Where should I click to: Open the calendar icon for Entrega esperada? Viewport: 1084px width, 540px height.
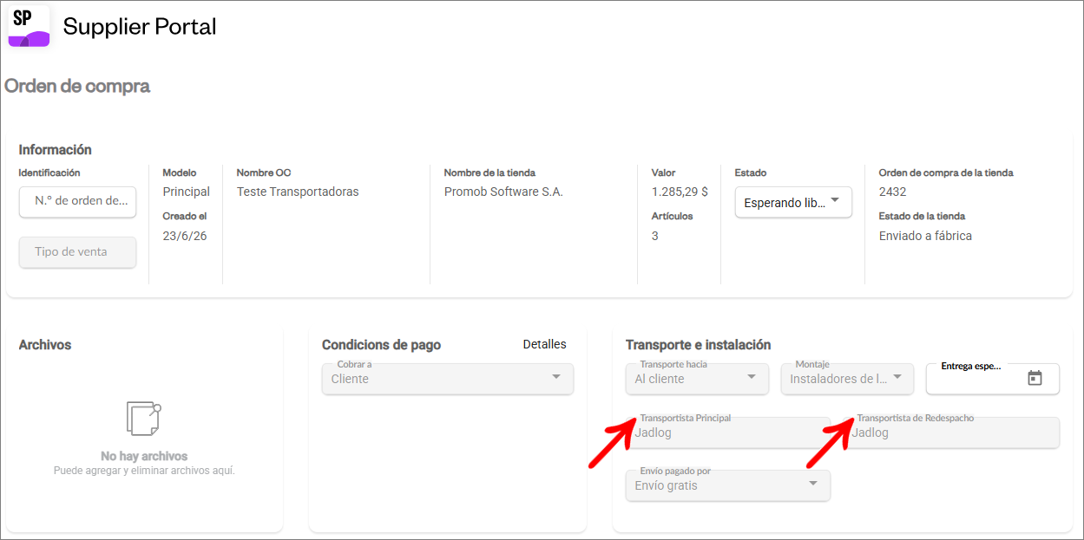click(x=1035, y=378)
